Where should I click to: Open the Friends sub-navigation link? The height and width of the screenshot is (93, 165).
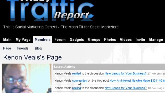[23, 48]
